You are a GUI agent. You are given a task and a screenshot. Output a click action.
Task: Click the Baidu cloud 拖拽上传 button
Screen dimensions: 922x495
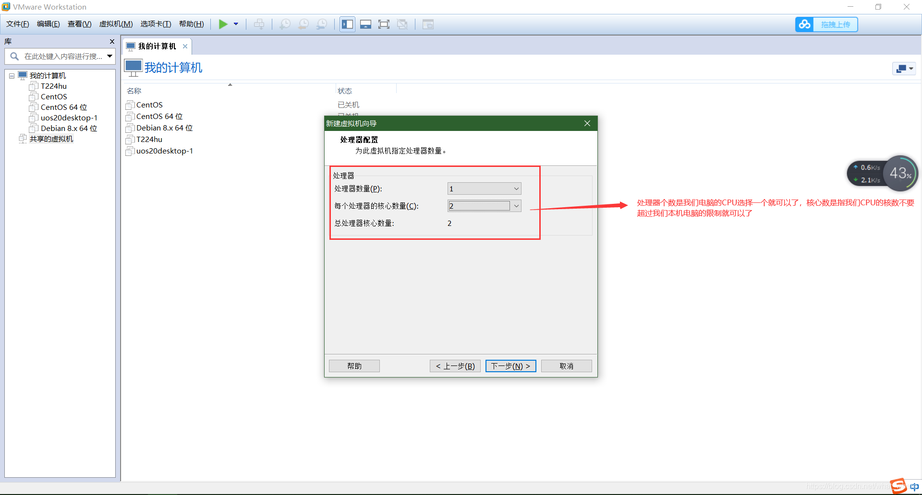coord(826,24)
